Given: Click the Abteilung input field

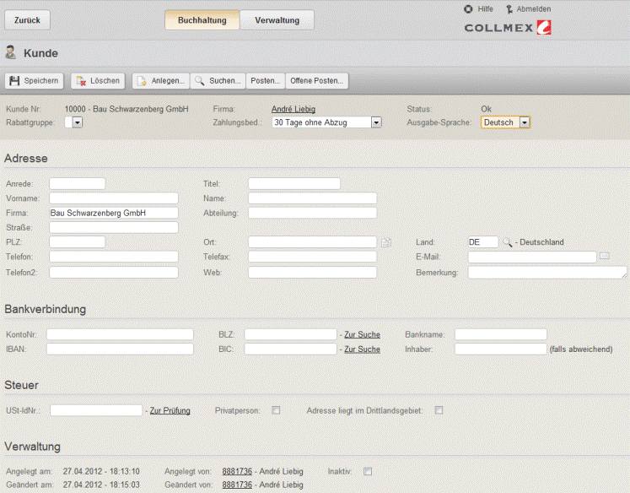Looking at the screenshot, I should tap(313, 213).
